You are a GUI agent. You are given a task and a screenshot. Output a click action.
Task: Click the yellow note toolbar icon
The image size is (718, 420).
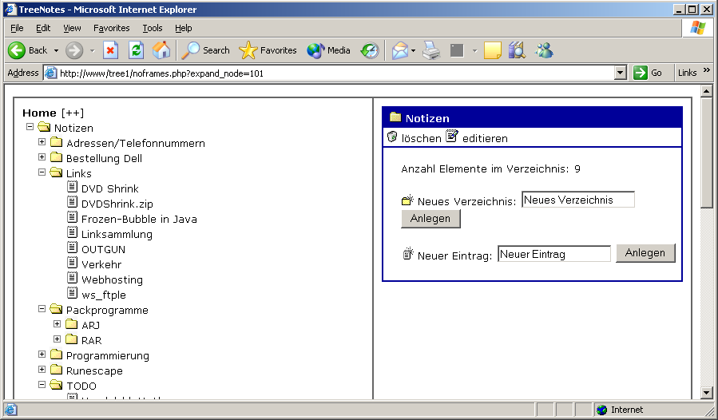[492, 50]
